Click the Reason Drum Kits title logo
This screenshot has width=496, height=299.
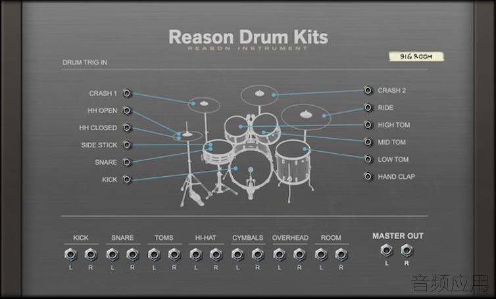click(x=248, y=37)
